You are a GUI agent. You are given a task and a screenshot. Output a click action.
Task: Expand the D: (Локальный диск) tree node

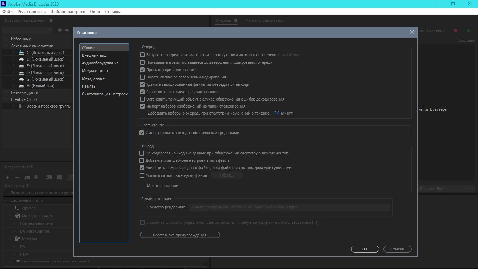[x=13, y=59]
